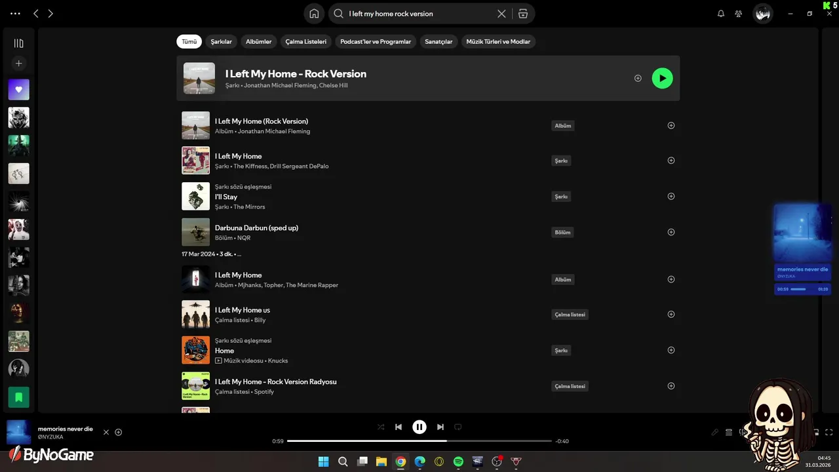
Task: Switch to the Şarkılar filter
Action: click(222, 41)
